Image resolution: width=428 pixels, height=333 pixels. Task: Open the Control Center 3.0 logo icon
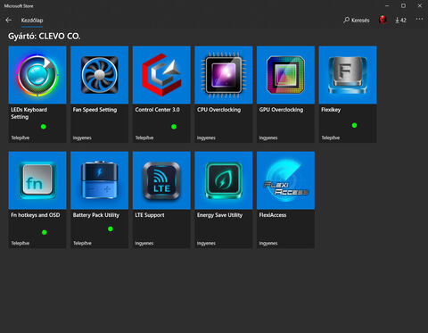(x=161, y=75)
